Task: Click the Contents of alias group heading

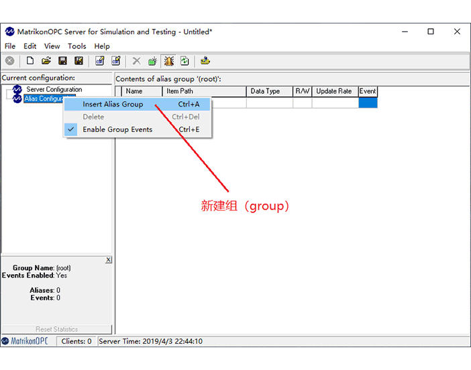Action: pyautogui.click(x=168, y=79)
